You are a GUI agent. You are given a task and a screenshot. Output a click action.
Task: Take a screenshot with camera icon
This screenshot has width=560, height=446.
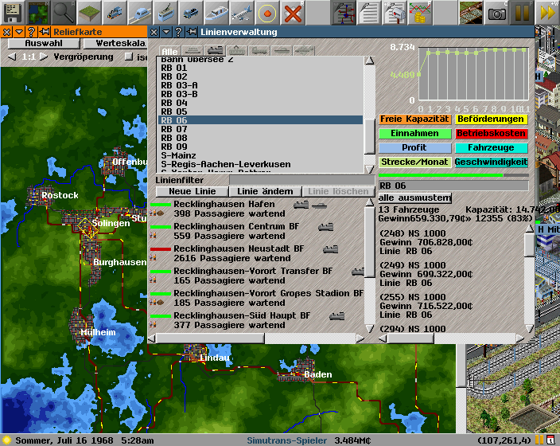click(497, 13)
